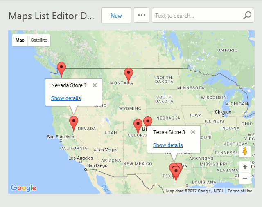Viewport: 262px width, 207px height.
Task: Click the magnifier search icon
Action: coord(247,16)
